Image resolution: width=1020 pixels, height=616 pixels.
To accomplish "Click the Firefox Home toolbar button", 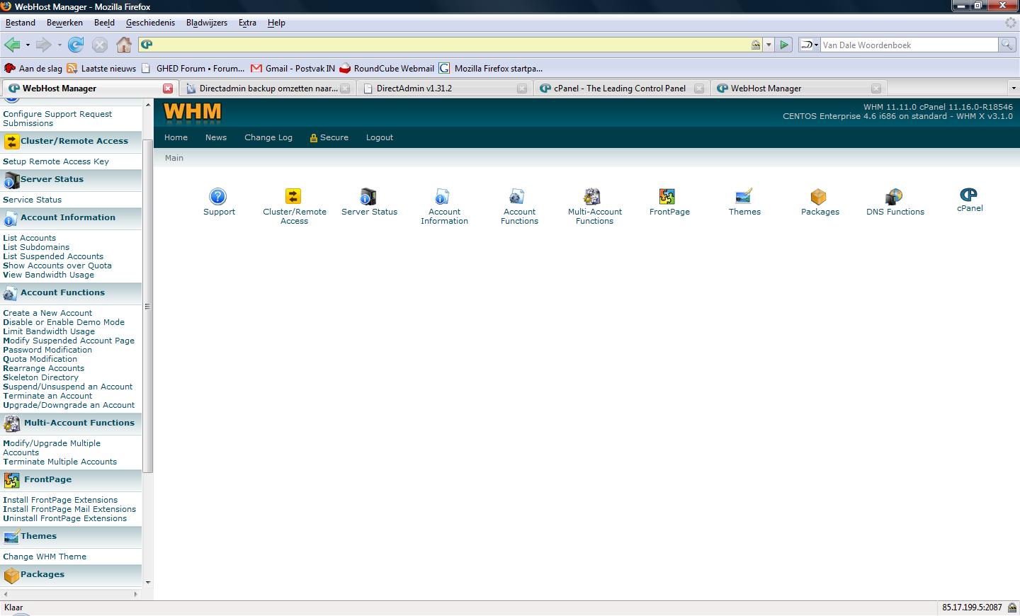I will pos(124,45).
